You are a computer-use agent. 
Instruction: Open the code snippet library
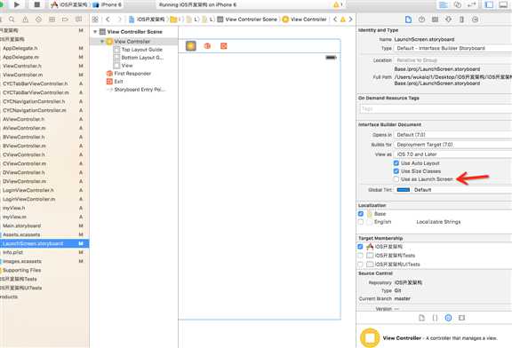pos(435,318)
